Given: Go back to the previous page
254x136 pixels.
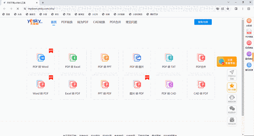Looking at the screenshot, I should [4, 9].
